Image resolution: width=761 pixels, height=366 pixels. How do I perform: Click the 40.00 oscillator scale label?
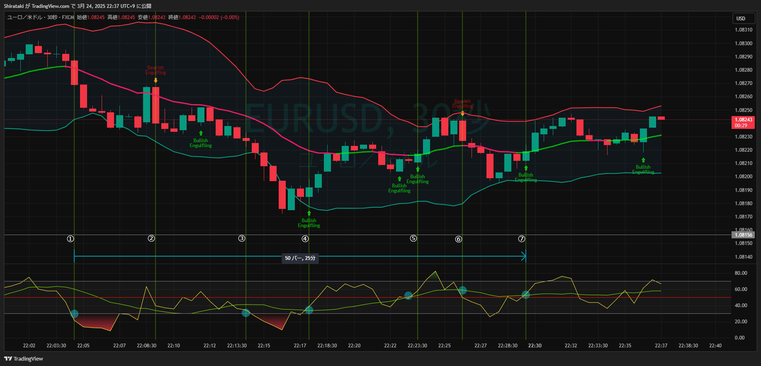click(741, 305)
